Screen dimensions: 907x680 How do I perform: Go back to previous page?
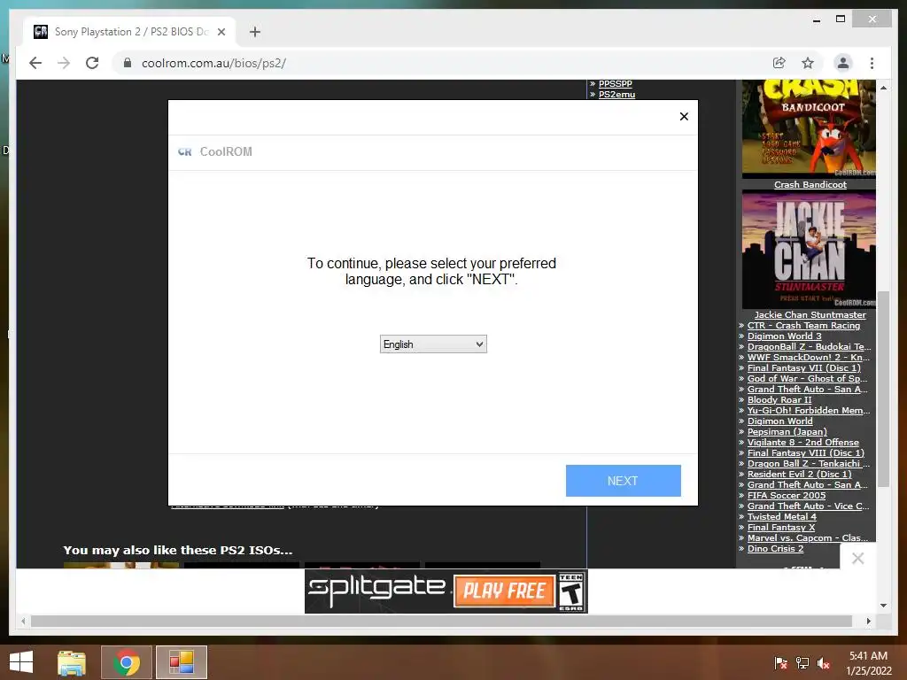tap(35, 63)
